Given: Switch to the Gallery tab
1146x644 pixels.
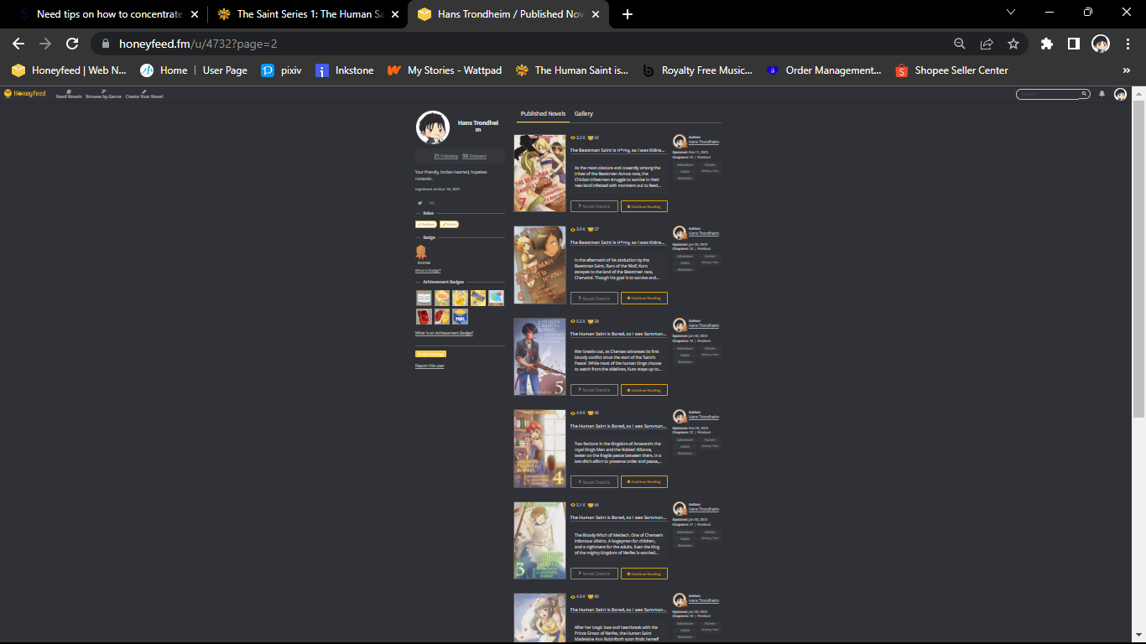Looking at the screenshot, I should [583, 114].
